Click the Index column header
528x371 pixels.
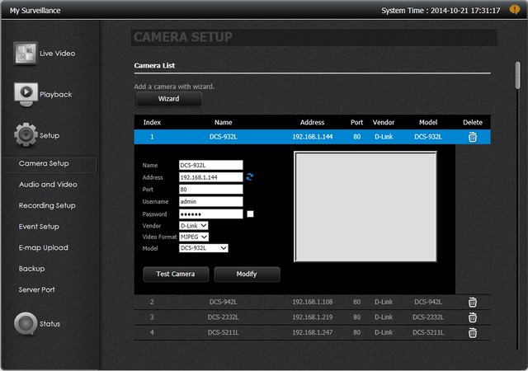[x=152, y=123]
